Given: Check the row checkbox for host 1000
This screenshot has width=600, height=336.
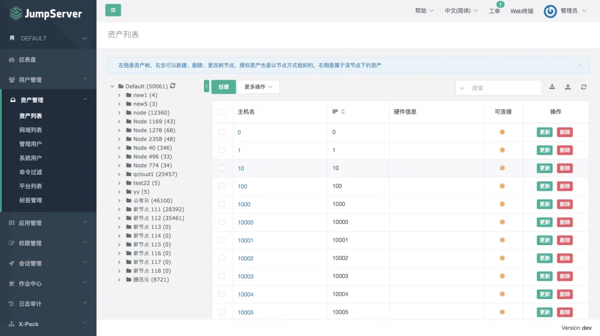Looking at the screenshot, I should pos(221,204).
